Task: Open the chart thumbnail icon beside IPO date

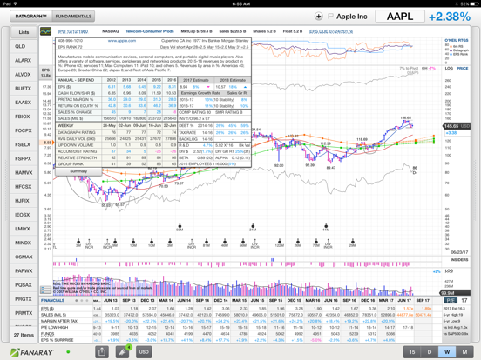Action: [46, 31]
